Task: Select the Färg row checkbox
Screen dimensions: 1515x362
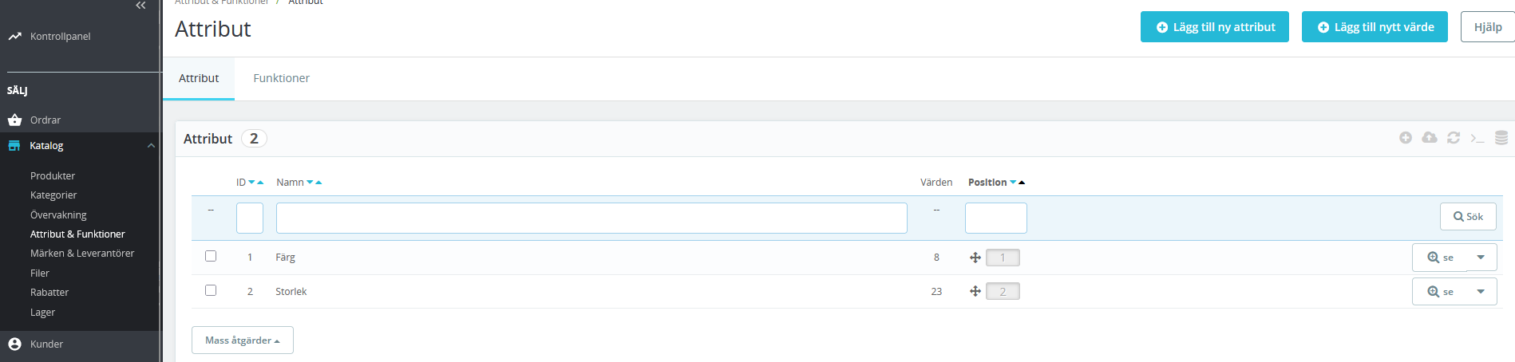Action: pyautogui.click(x=211, y=256)
